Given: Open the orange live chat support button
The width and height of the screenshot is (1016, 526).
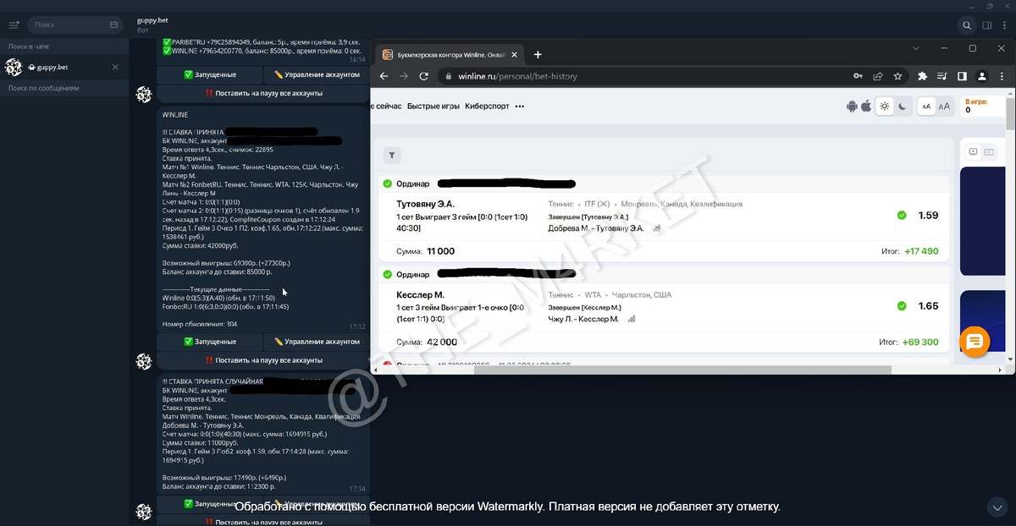Looking at the screenshot, I should (975, 341).
